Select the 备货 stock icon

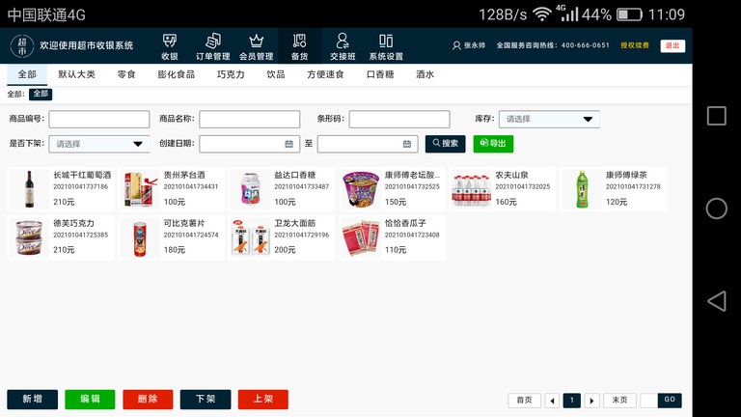pos(299,45)
